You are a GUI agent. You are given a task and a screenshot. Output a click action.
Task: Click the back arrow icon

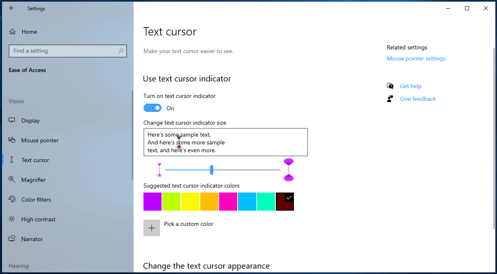[11, 8]
